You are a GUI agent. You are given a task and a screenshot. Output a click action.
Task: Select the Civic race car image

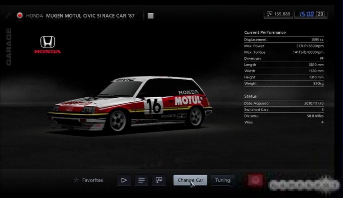coord(130,105)
